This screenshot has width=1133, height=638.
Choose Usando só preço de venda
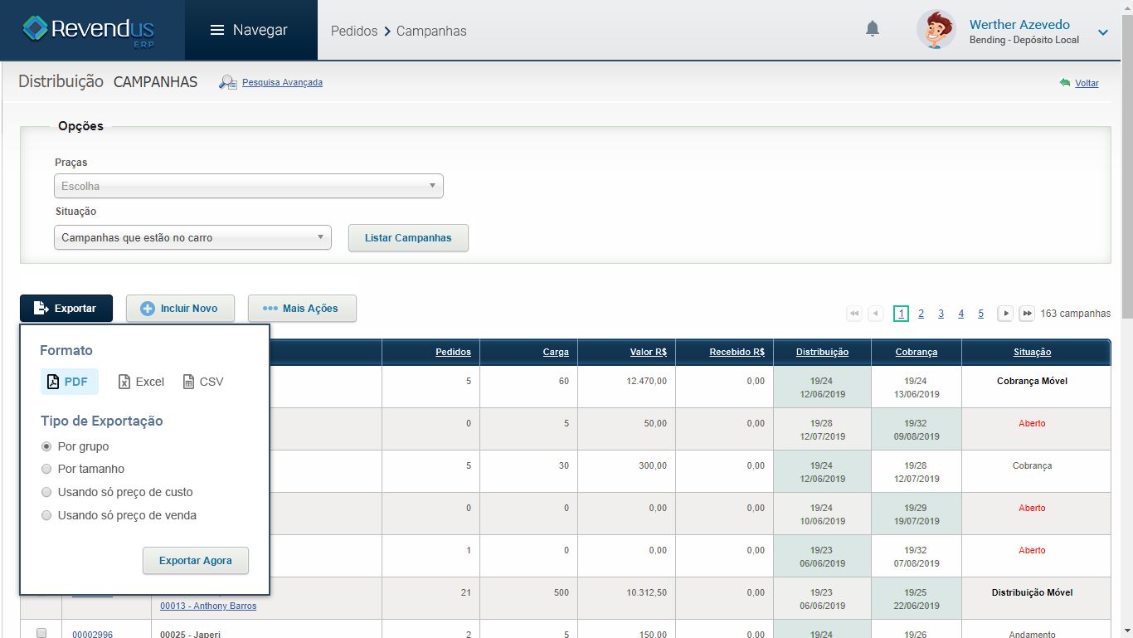click(46, 515)
